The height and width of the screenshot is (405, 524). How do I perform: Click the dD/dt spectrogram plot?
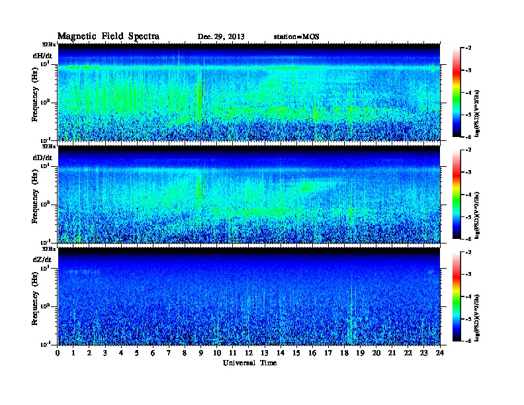coord(249,194)
